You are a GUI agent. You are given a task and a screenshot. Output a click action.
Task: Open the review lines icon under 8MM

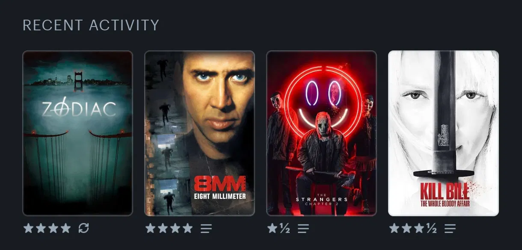tap(206, 229)
